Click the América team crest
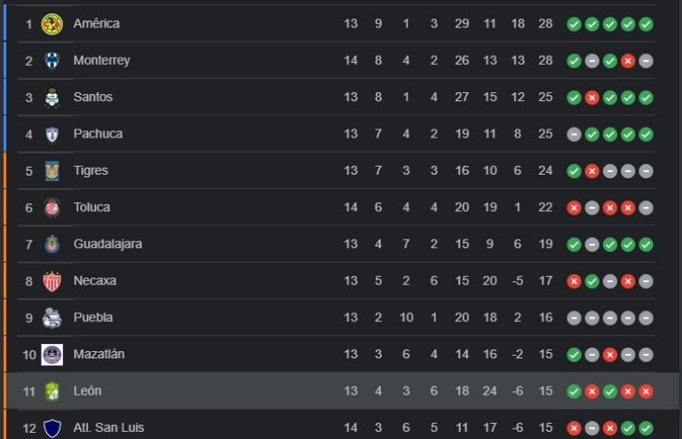This screenshot has width=682, height=439. 52,24
